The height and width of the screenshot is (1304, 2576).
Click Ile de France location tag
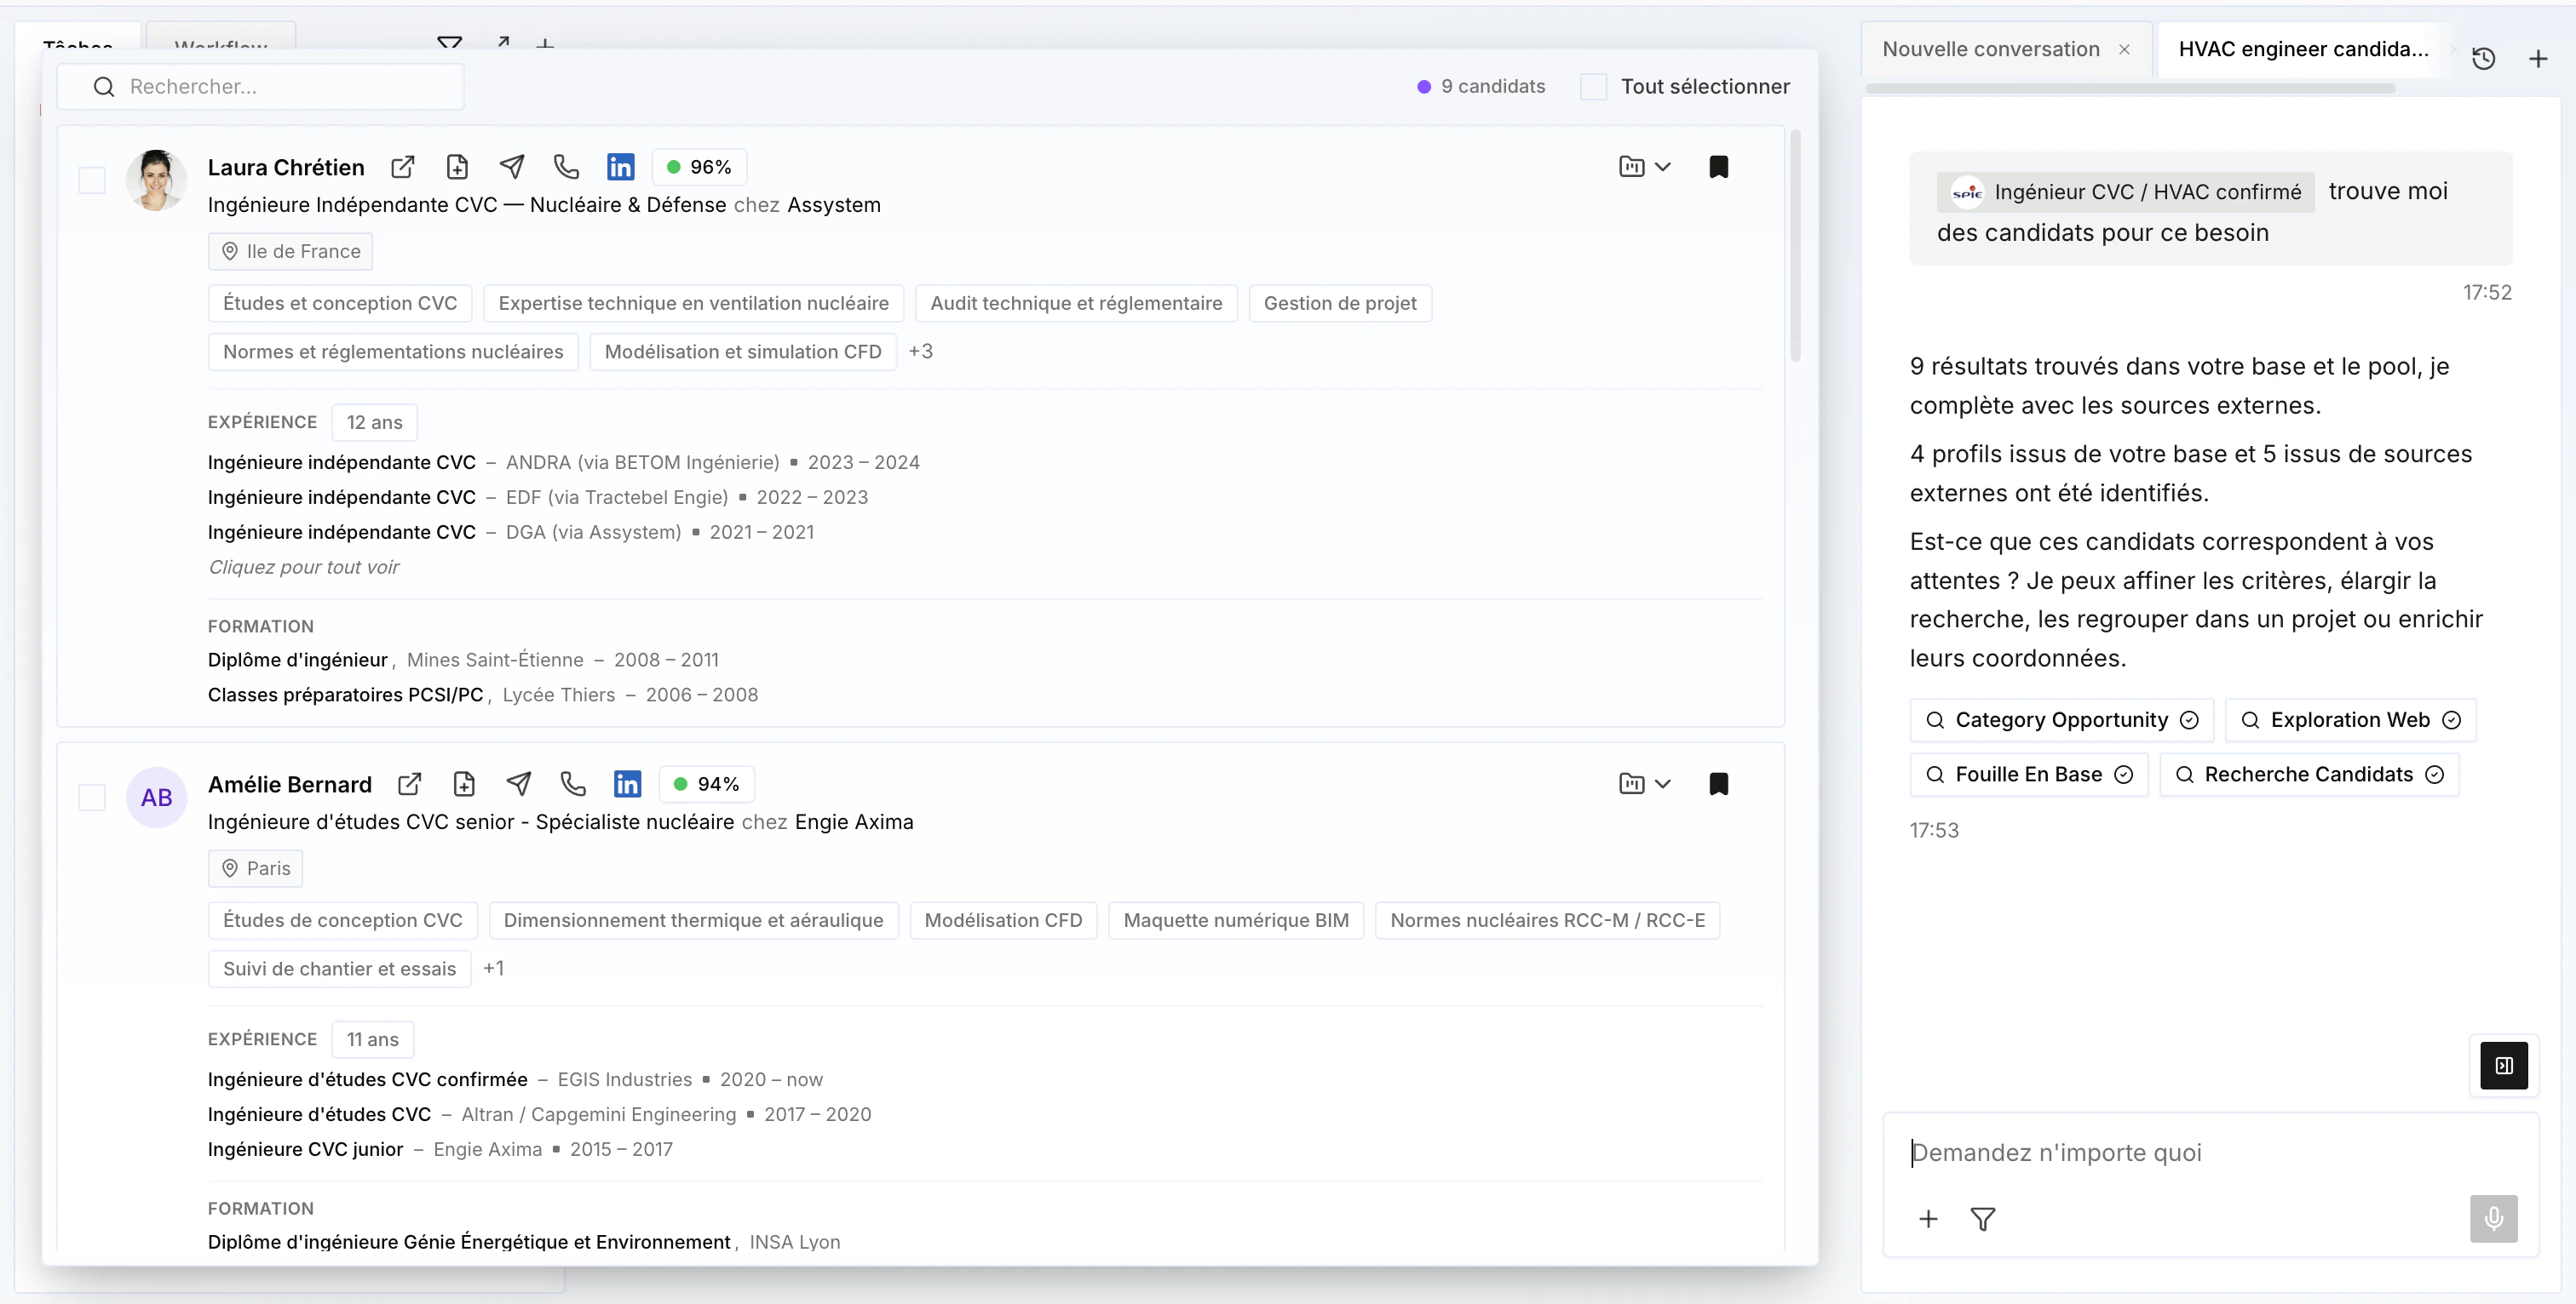click(x=291, y=252)
